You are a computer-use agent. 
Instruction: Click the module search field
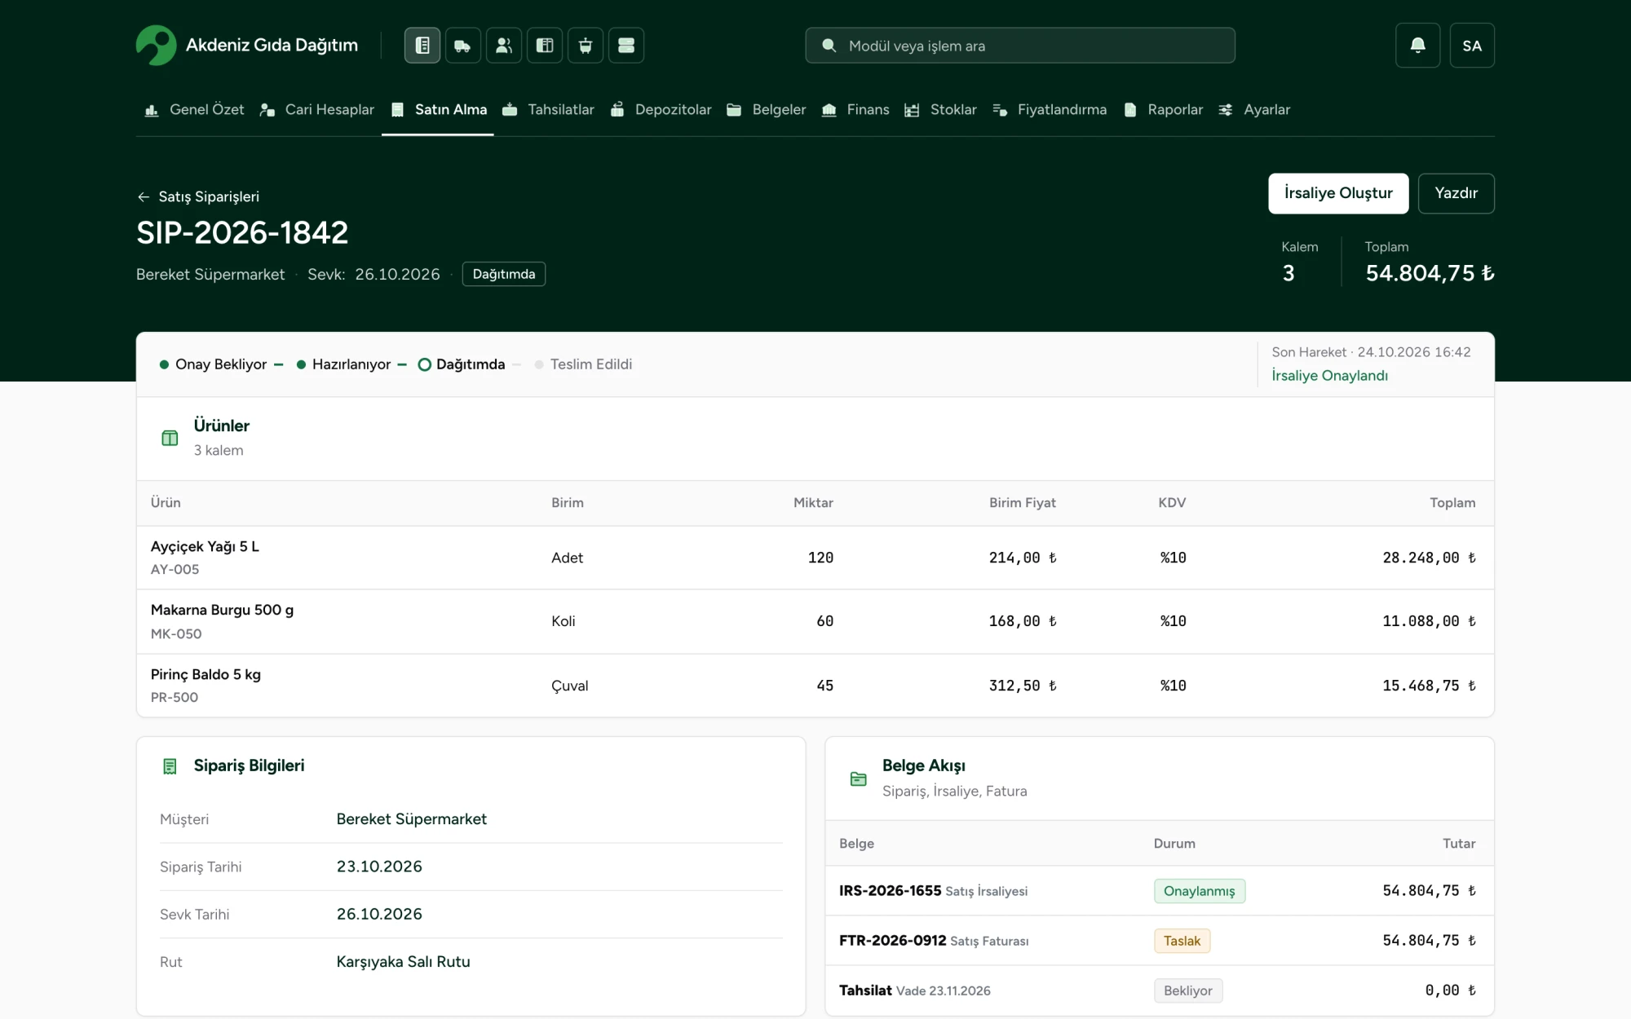(x=1020, y=46)
